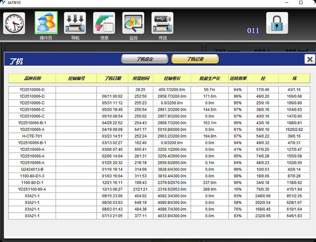Click the efficiency value 76%
Viewport: 316px width, 242px height.
point(238,209)
